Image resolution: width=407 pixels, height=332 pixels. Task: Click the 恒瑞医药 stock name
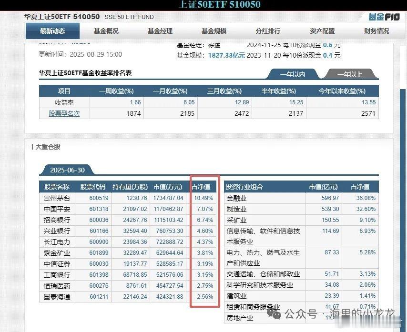tap(57, 286)
